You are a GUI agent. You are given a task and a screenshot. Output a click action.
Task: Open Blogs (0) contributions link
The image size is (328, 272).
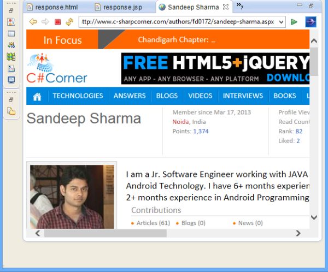click(194, 223)
